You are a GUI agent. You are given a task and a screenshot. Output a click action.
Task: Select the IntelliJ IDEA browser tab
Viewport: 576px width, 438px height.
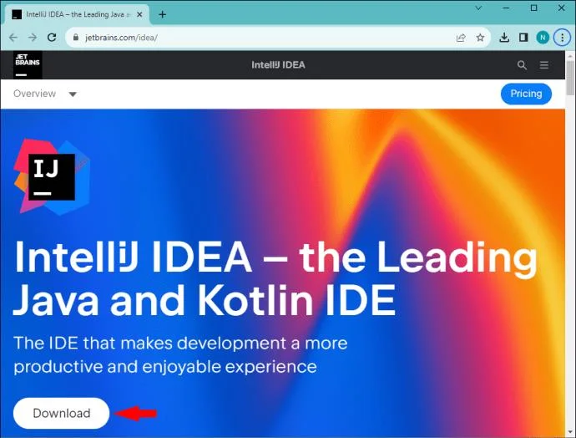77,15
